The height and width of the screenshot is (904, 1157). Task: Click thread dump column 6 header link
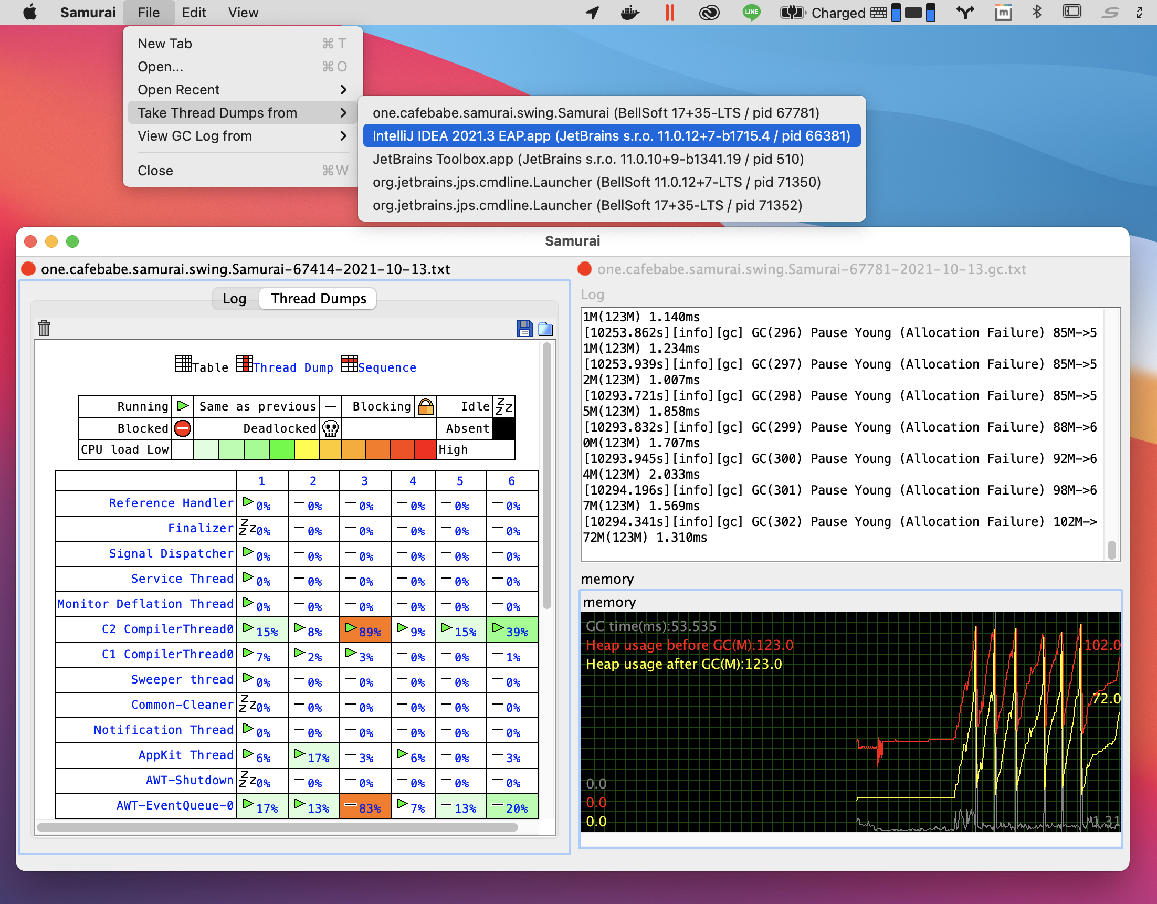[511, 481]
